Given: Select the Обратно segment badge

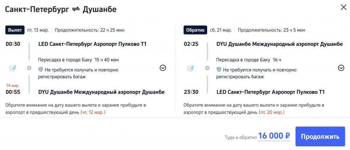Looking at the screenshot, I should [x=195, y=30].
